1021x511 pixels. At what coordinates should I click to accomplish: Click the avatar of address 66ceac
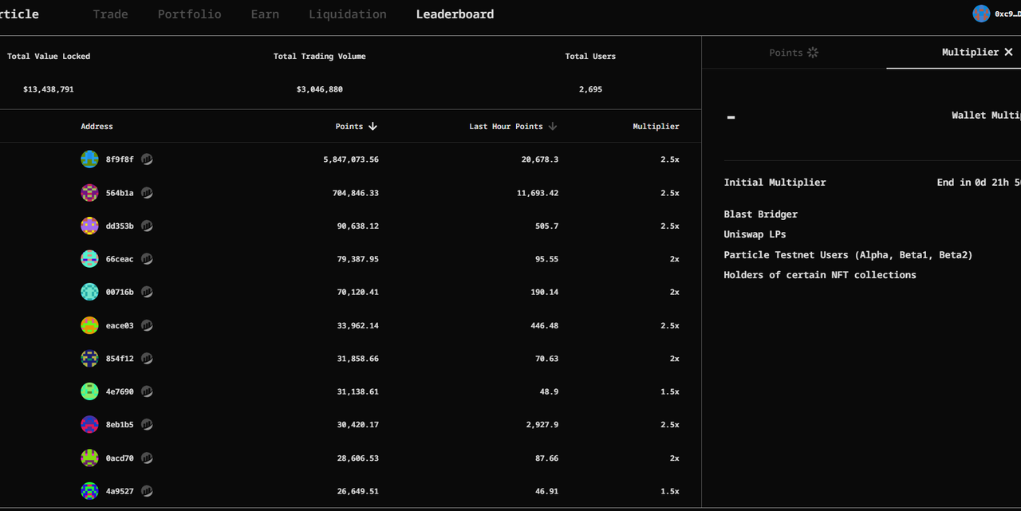pyautogui.click(x=89, y=259)
